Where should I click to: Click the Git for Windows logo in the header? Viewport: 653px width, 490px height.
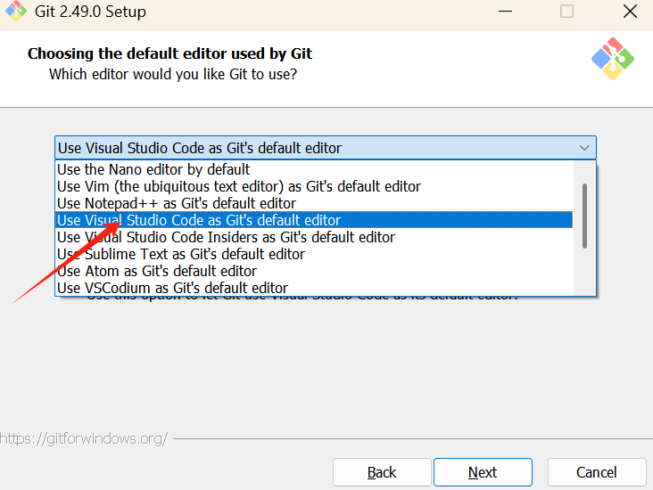coord(613,59)
